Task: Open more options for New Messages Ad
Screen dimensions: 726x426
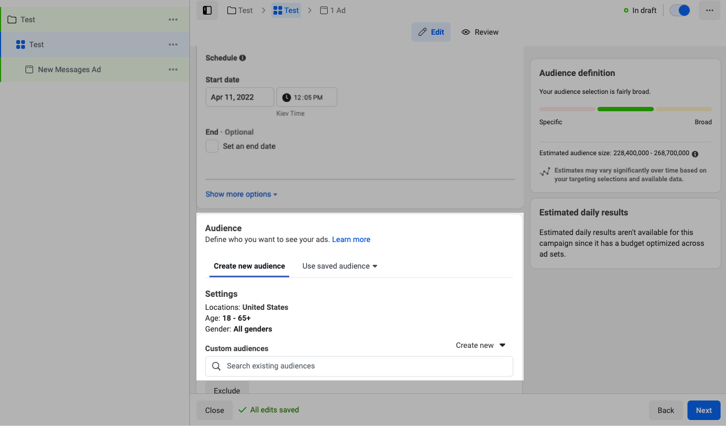Action: click(173, 69)
